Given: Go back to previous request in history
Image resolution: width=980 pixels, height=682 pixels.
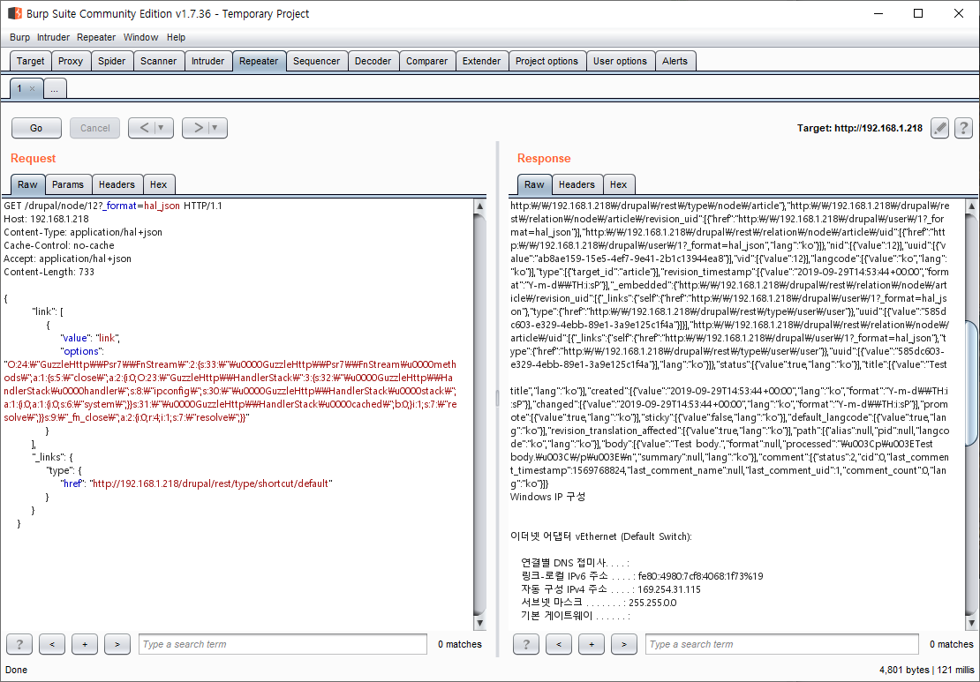Looking at the screenshot, I should pos(144,128).
